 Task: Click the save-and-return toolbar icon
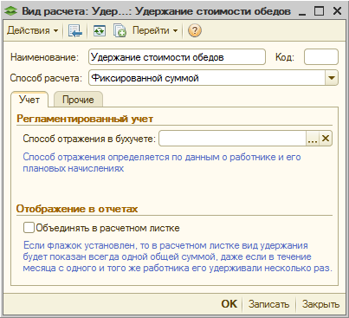click(75, 30)
